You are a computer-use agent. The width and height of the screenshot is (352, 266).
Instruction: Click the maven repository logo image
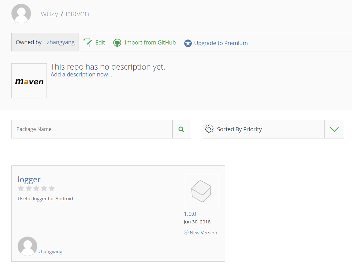point(29,81)
